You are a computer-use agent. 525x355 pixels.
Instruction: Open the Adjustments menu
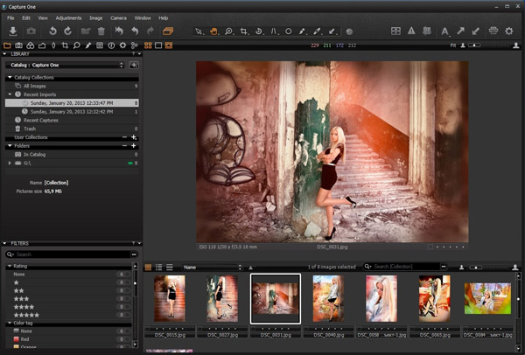(68, 17)
